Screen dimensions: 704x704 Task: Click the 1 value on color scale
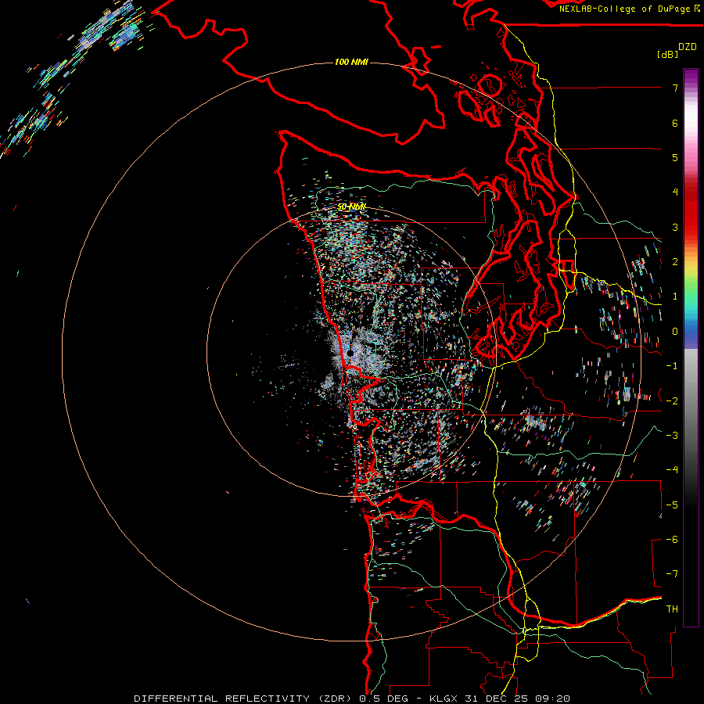(675, 296)
